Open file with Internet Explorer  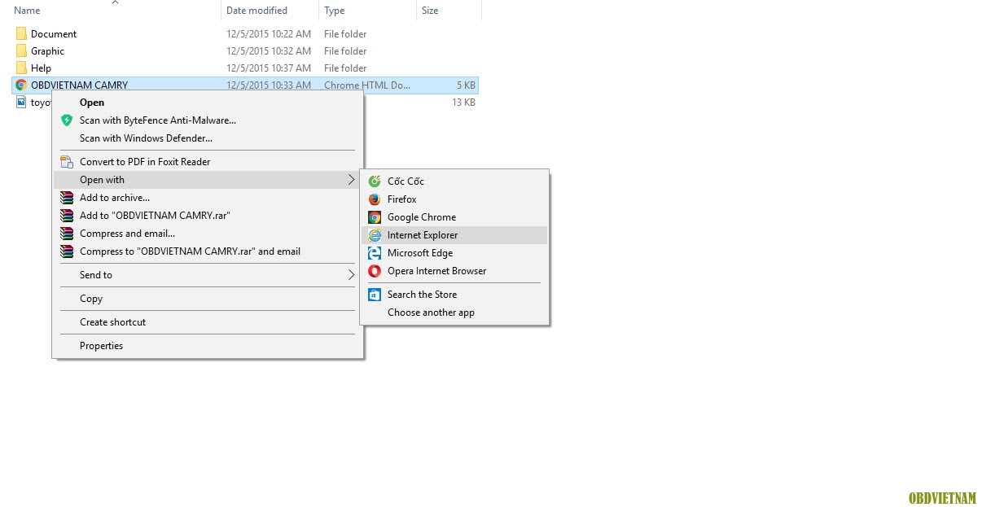pos(454,234)
